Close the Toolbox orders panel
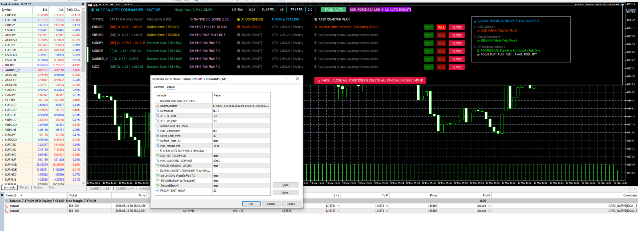638x231 pixels. 2,195
